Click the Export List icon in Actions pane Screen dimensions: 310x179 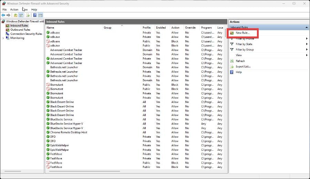232,66
